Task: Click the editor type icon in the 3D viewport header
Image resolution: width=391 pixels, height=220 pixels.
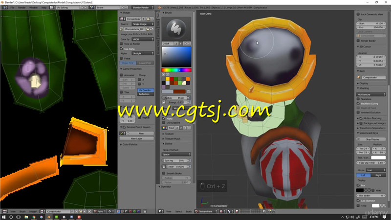Action: 161,211
